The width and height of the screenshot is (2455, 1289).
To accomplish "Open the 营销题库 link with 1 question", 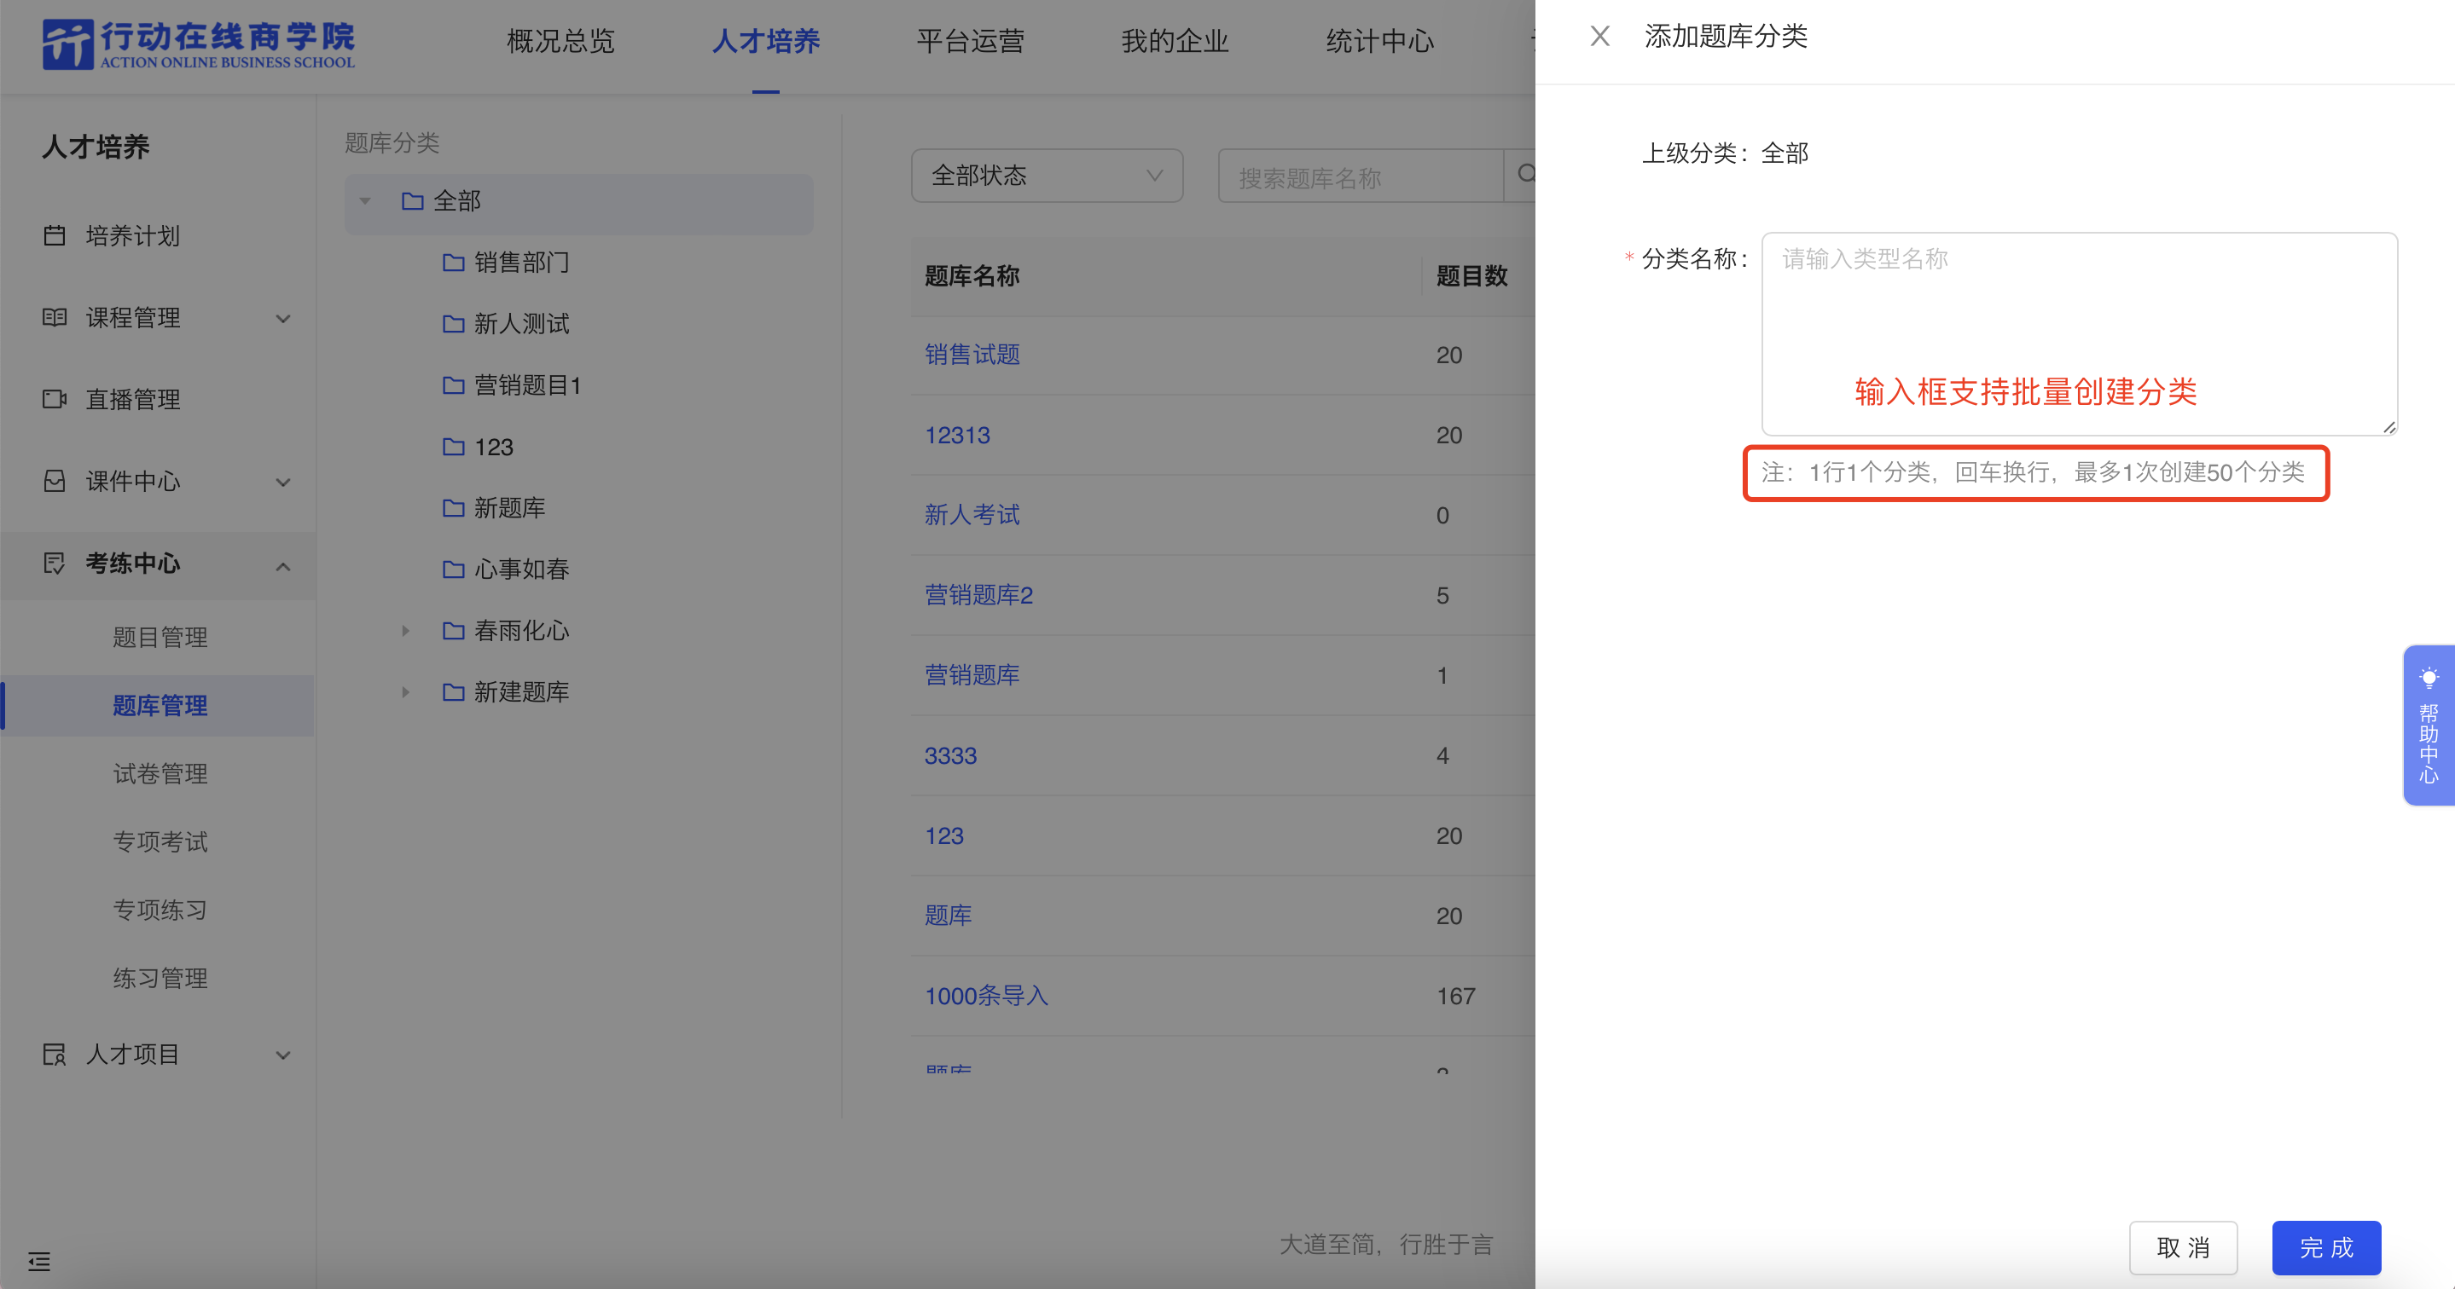I will [x=972, y=675].
